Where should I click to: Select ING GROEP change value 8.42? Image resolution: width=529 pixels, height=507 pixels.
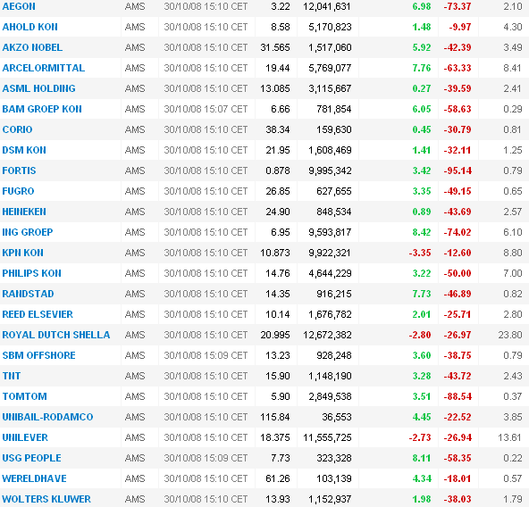click(x=422, y=233)
